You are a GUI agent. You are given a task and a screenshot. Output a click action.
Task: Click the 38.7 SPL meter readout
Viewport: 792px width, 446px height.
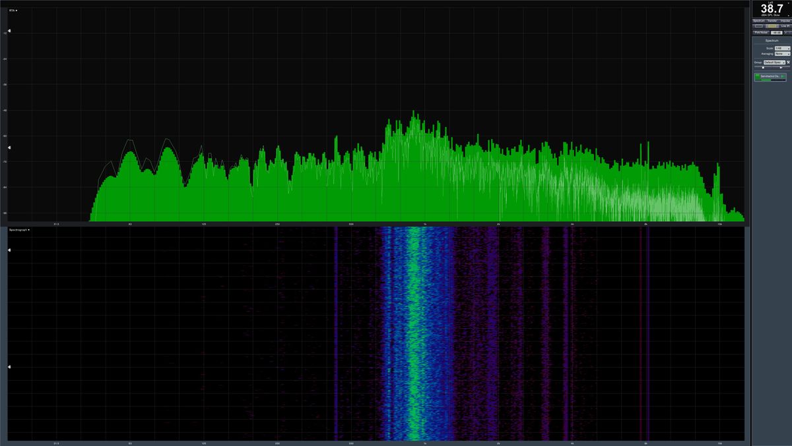pos(772,9)
